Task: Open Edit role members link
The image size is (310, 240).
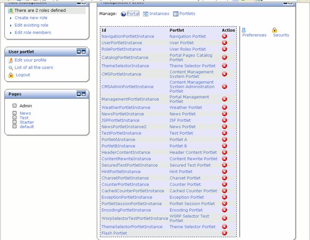Action: point(33,32)
